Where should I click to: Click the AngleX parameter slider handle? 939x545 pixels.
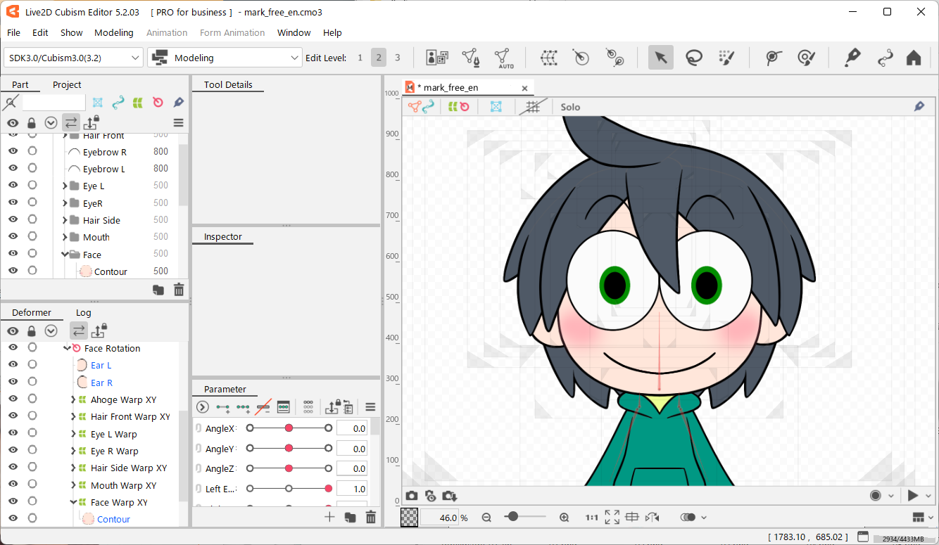point(289,428)
